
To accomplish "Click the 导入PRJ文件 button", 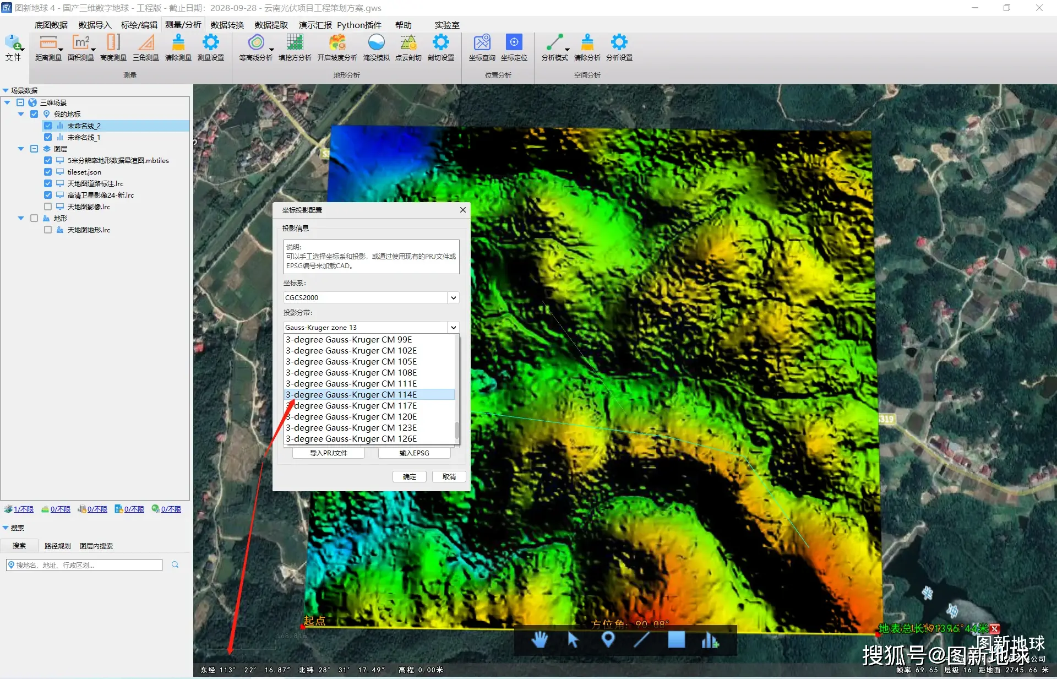I will pos(328,453).
